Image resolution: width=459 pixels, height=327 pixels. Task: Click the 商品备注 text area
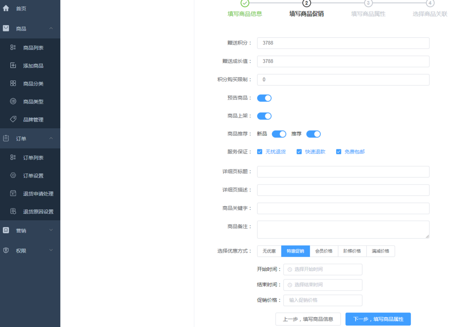pyautogui.click(x=343, y=230)
